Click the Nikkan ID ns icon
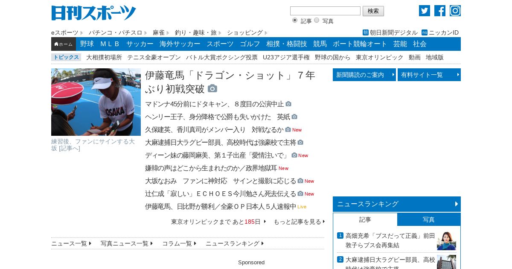This screenshot has height=269, width=512. [425, 32]
